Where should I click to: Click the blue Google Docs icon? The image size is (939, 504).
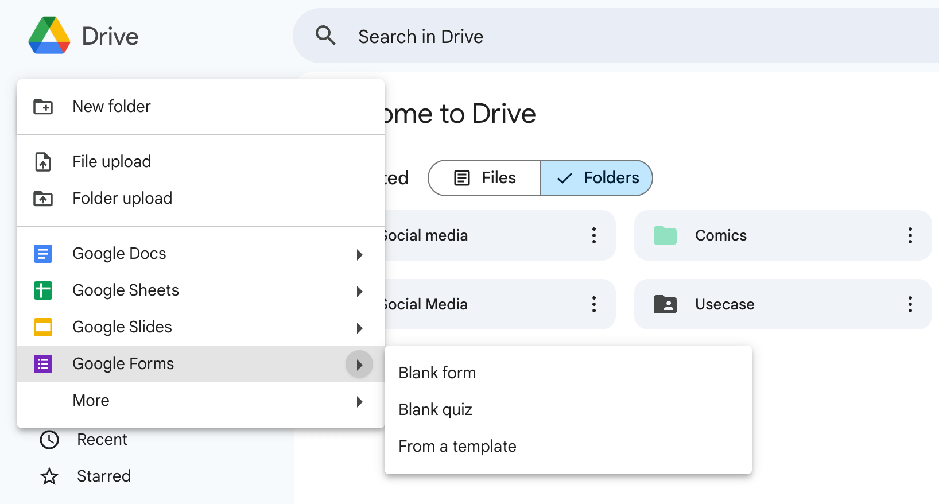click(43, 254)
